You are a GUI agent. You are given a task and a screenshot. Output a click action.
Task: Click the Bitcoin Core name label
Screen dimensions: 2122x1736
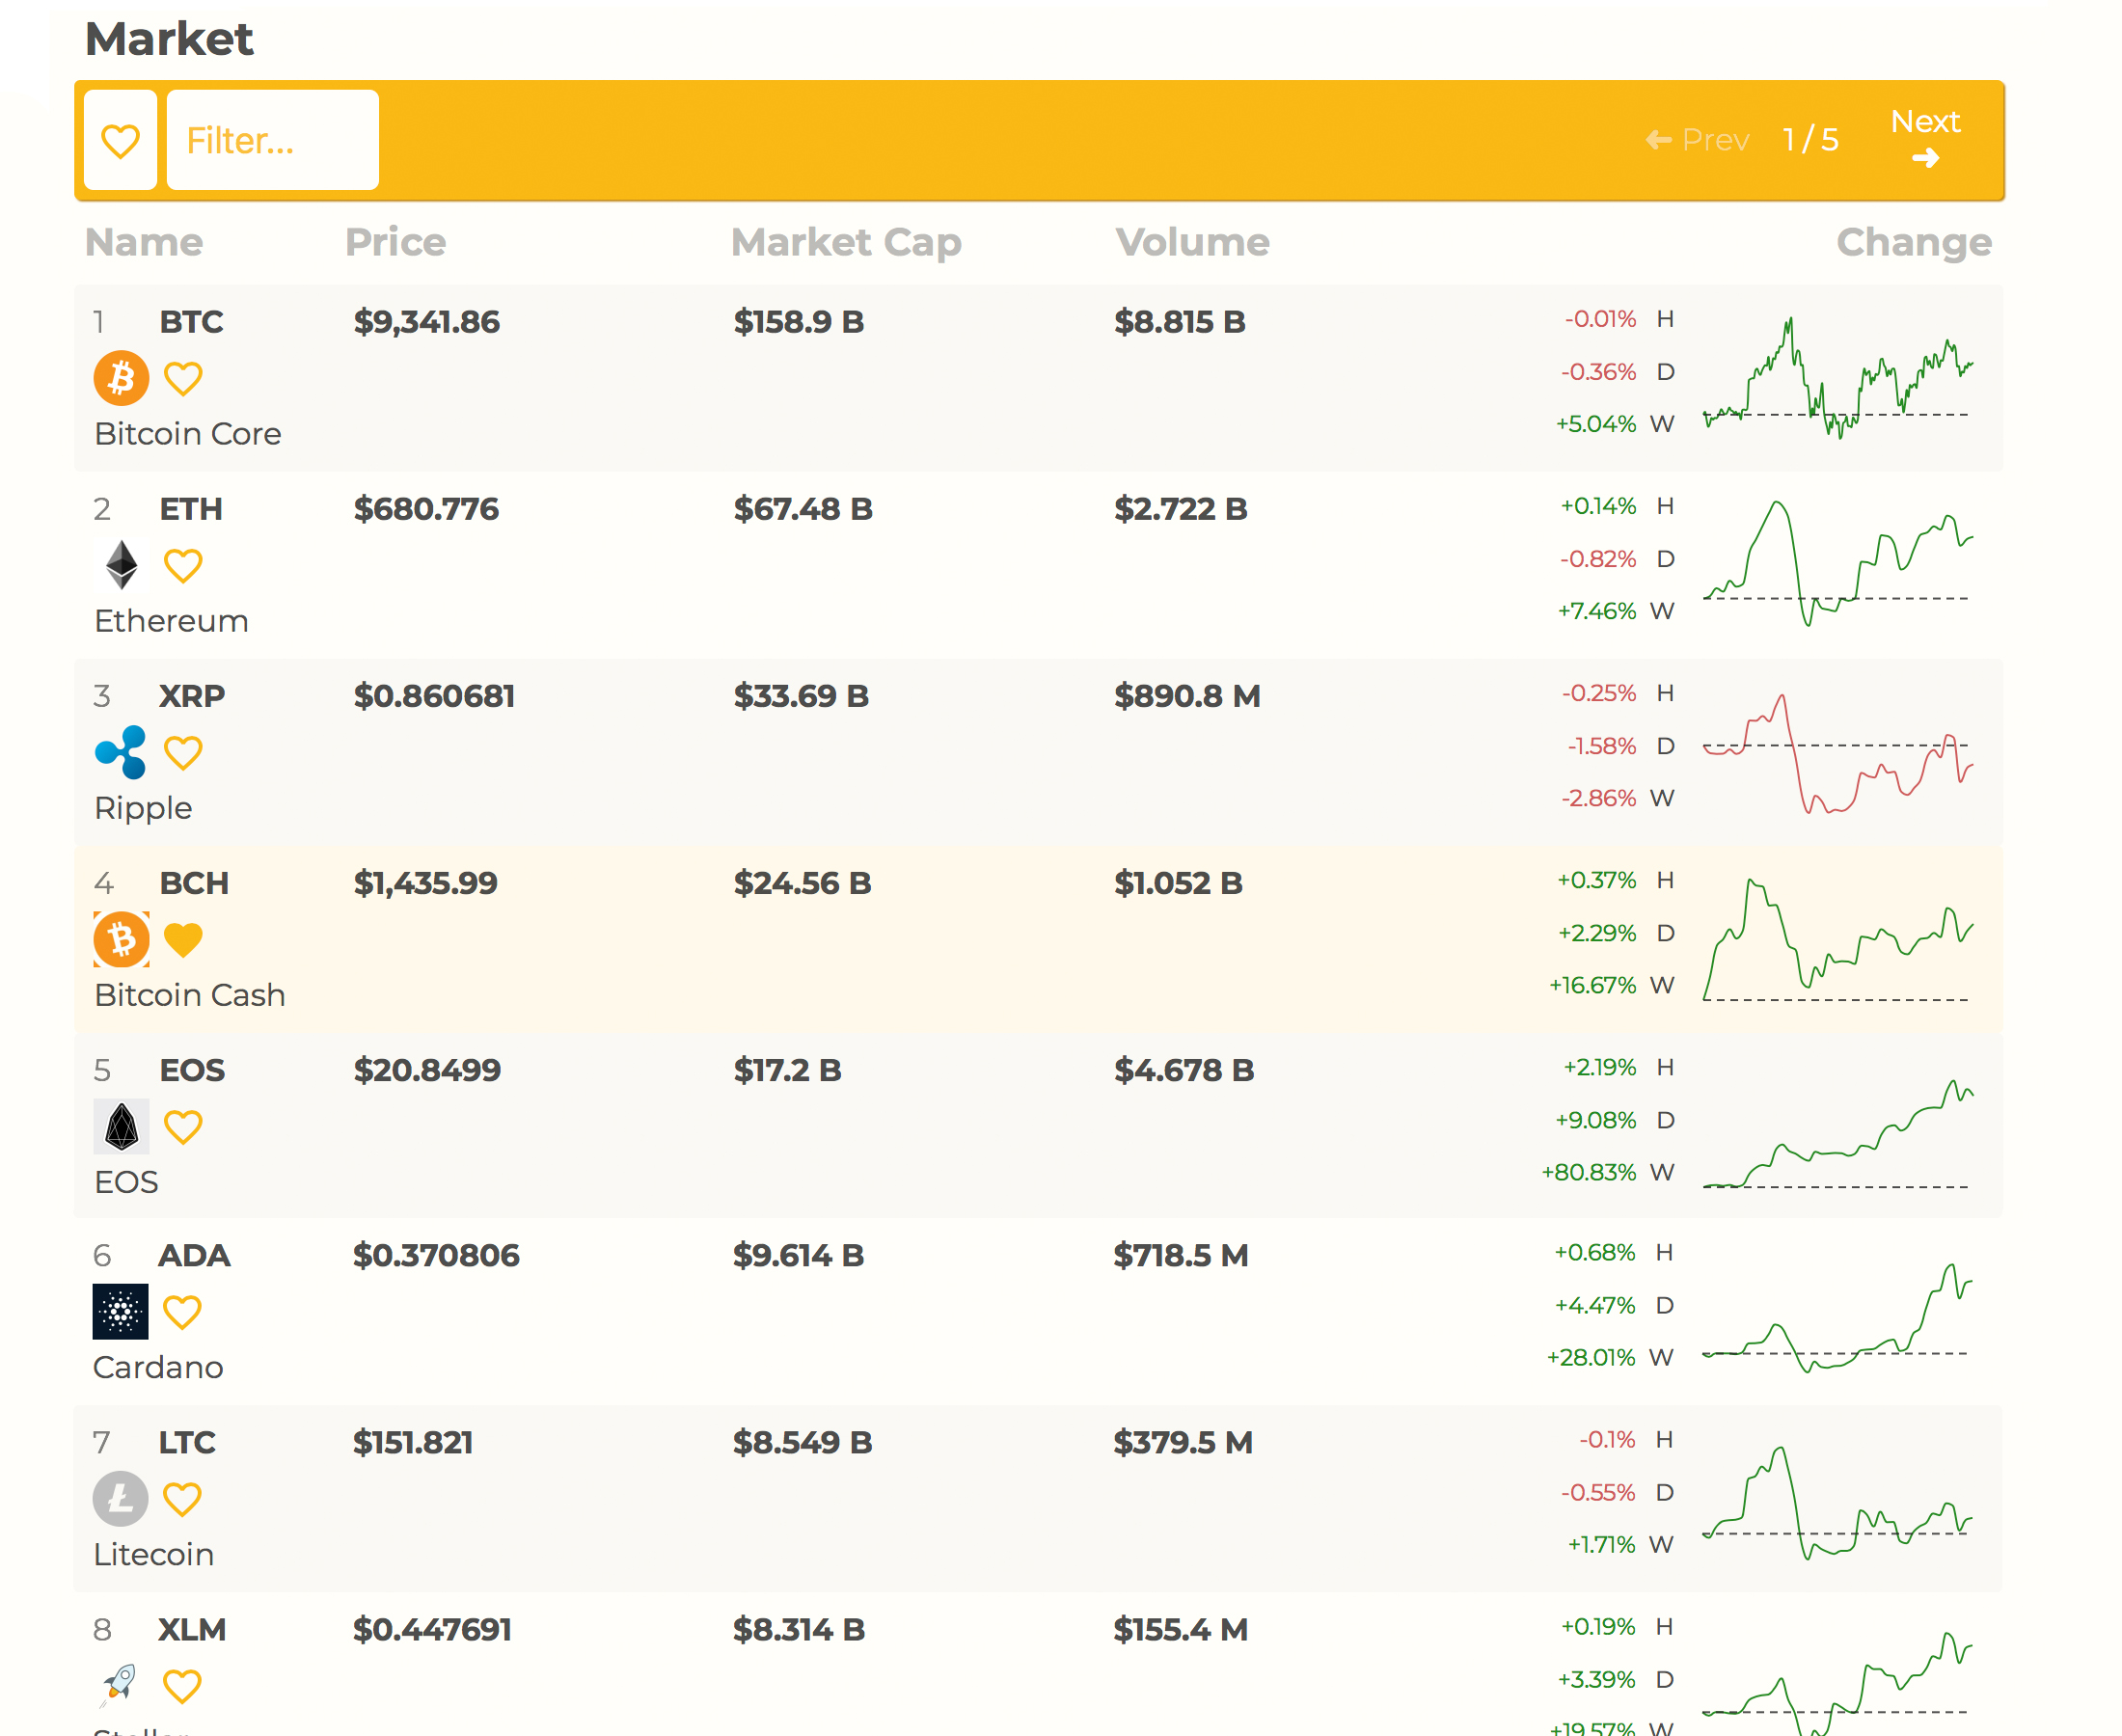pos(188,434)
